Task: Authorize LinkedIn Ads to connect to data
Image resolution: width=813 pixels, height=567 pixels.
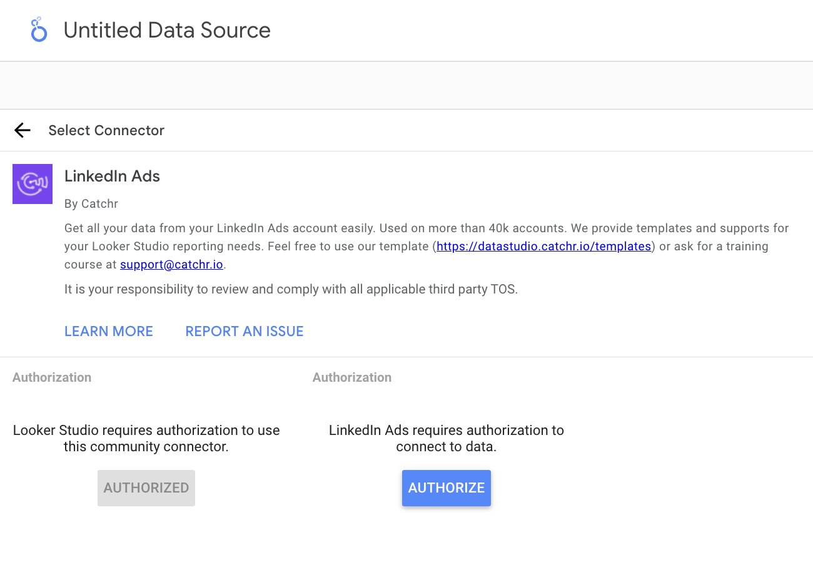Action: click(x=446, y=488)
